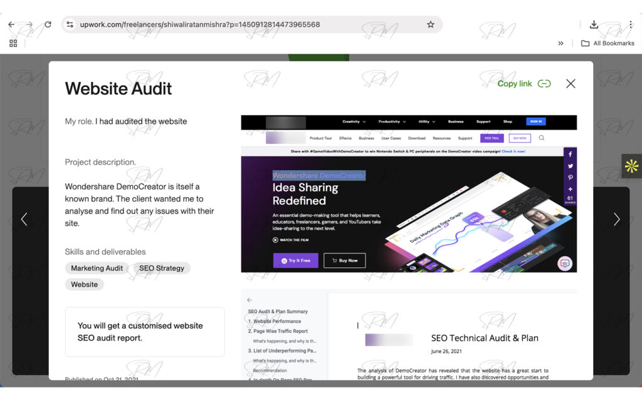Select the SEO Strategy skill tag
642x400 pixels.
[x=162, y=269]
